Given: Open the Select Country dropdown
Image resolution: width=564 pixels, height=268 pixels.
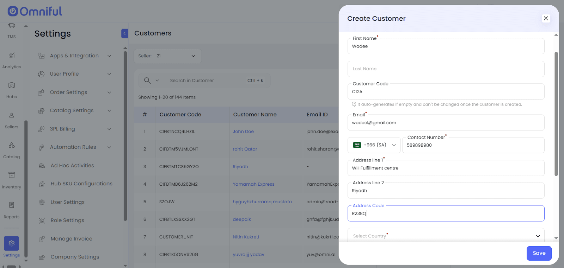Looking at the screenshot, I should coord(446,236).
